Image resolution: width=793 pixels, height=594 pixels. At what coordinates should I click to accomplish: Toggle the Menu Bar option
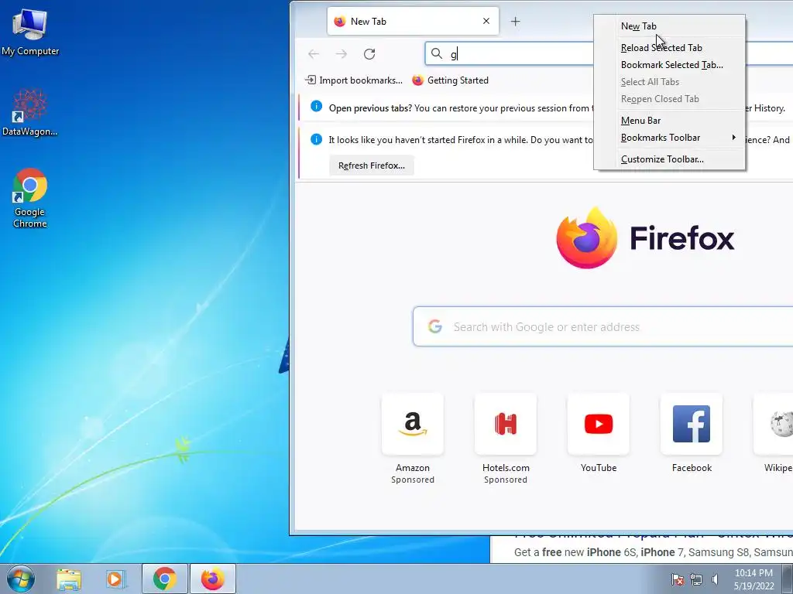point(669,120)
